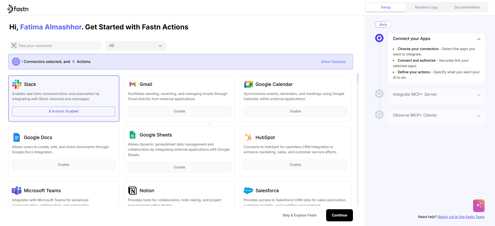Click the Notion card title
Image resolution: width=495 pixels, height=226 pixels.
(x=147, y=191)
